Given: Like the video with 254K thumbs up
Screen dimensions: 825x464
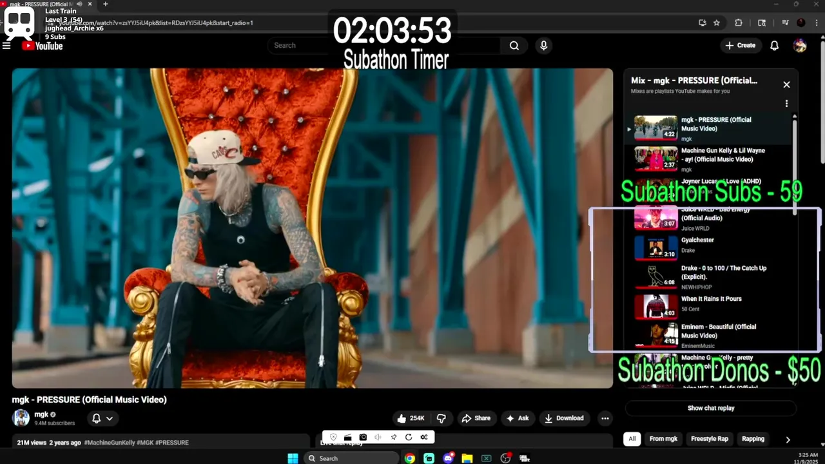Looking at the screenshot, I should pyautogui.click(x=411, y=418).
